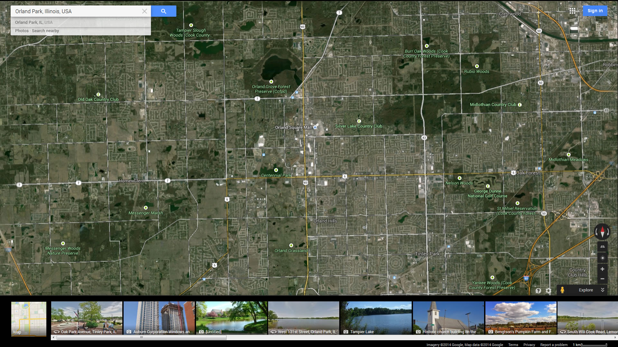
Task: Click the Sign in button
Action: pos(595,11)
